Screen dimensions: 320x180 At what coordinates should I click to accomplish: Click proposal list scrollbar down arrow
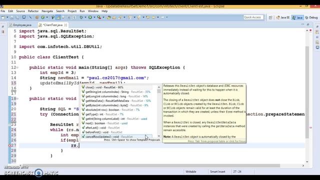click(x=159, y=136)
